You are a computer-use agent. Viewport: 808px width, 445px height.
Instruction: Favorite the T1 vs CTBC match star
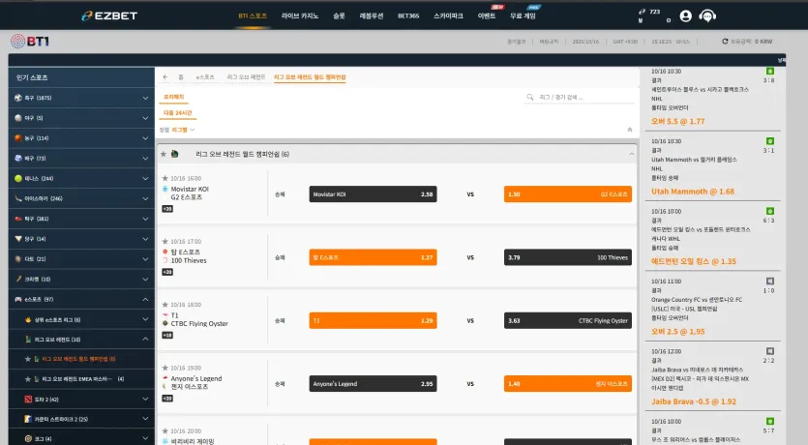click(165, 305)
